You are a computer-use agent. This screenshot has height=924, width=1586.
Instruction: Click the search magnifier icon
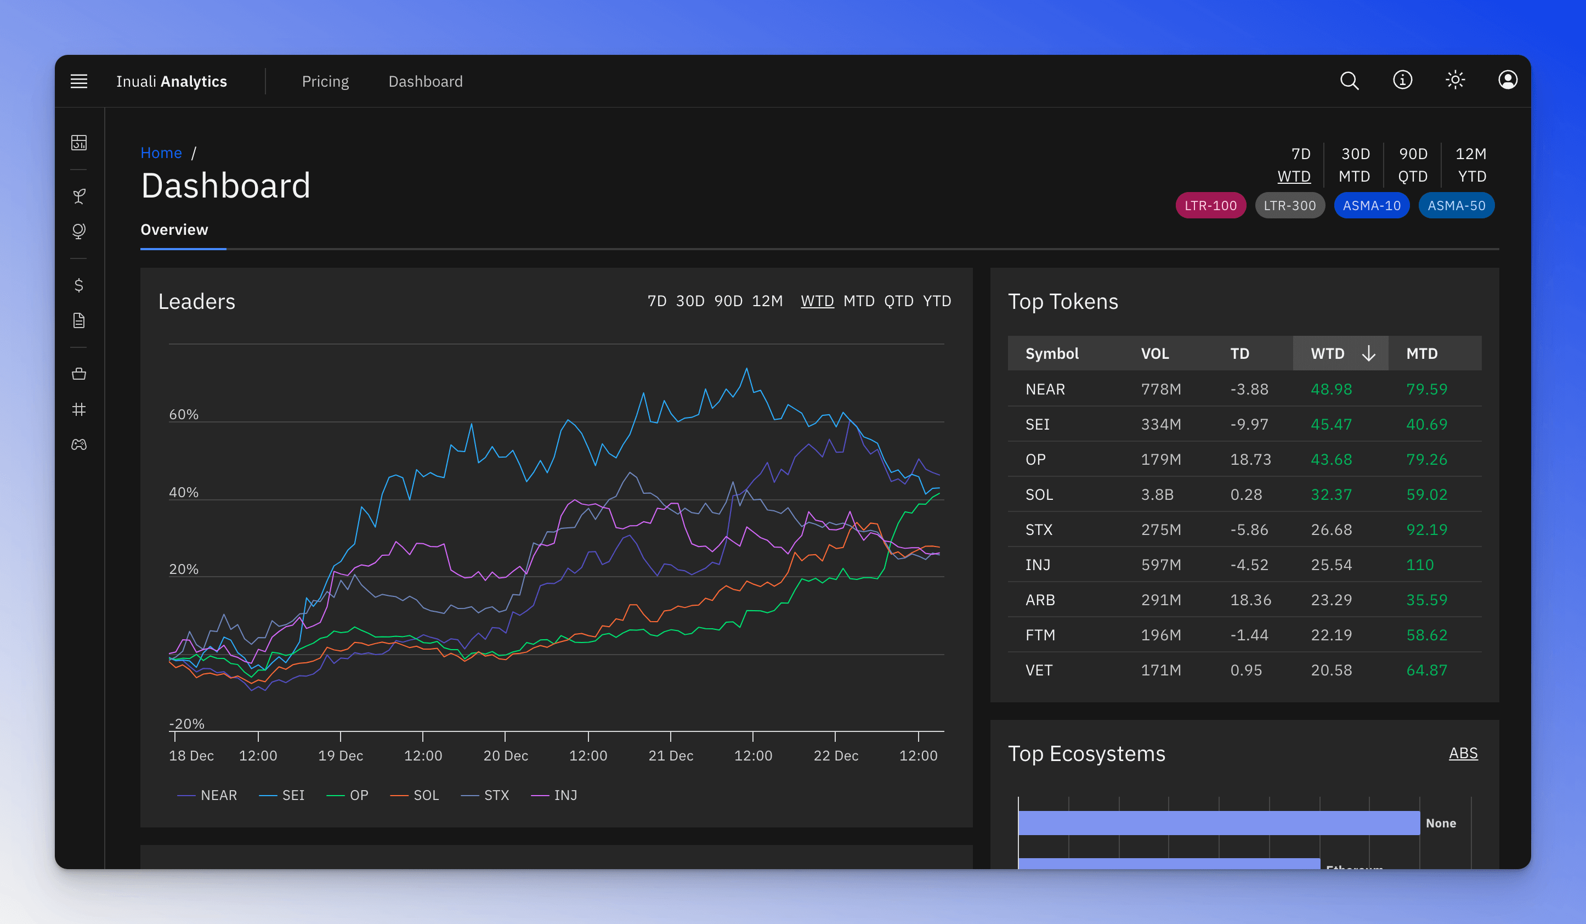point(1349,81)
